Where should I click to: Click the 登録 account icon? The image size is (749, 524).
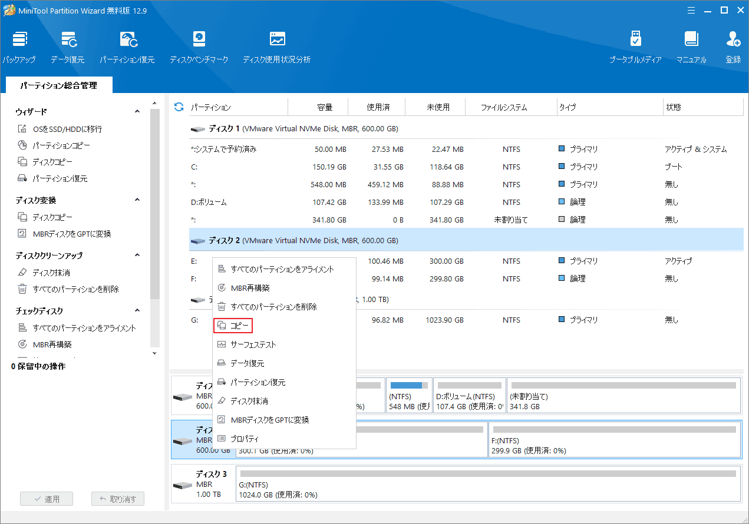(733, 47)
